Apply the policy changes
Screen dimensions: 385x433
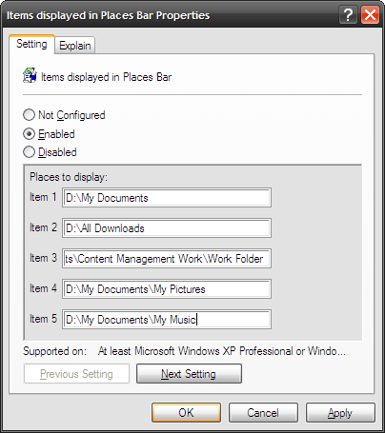[340, 413]
